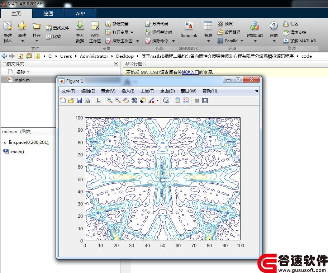Click Request Support (请求支持) button
This screenshot has width=328, height=273.
(x=295, y=32)
